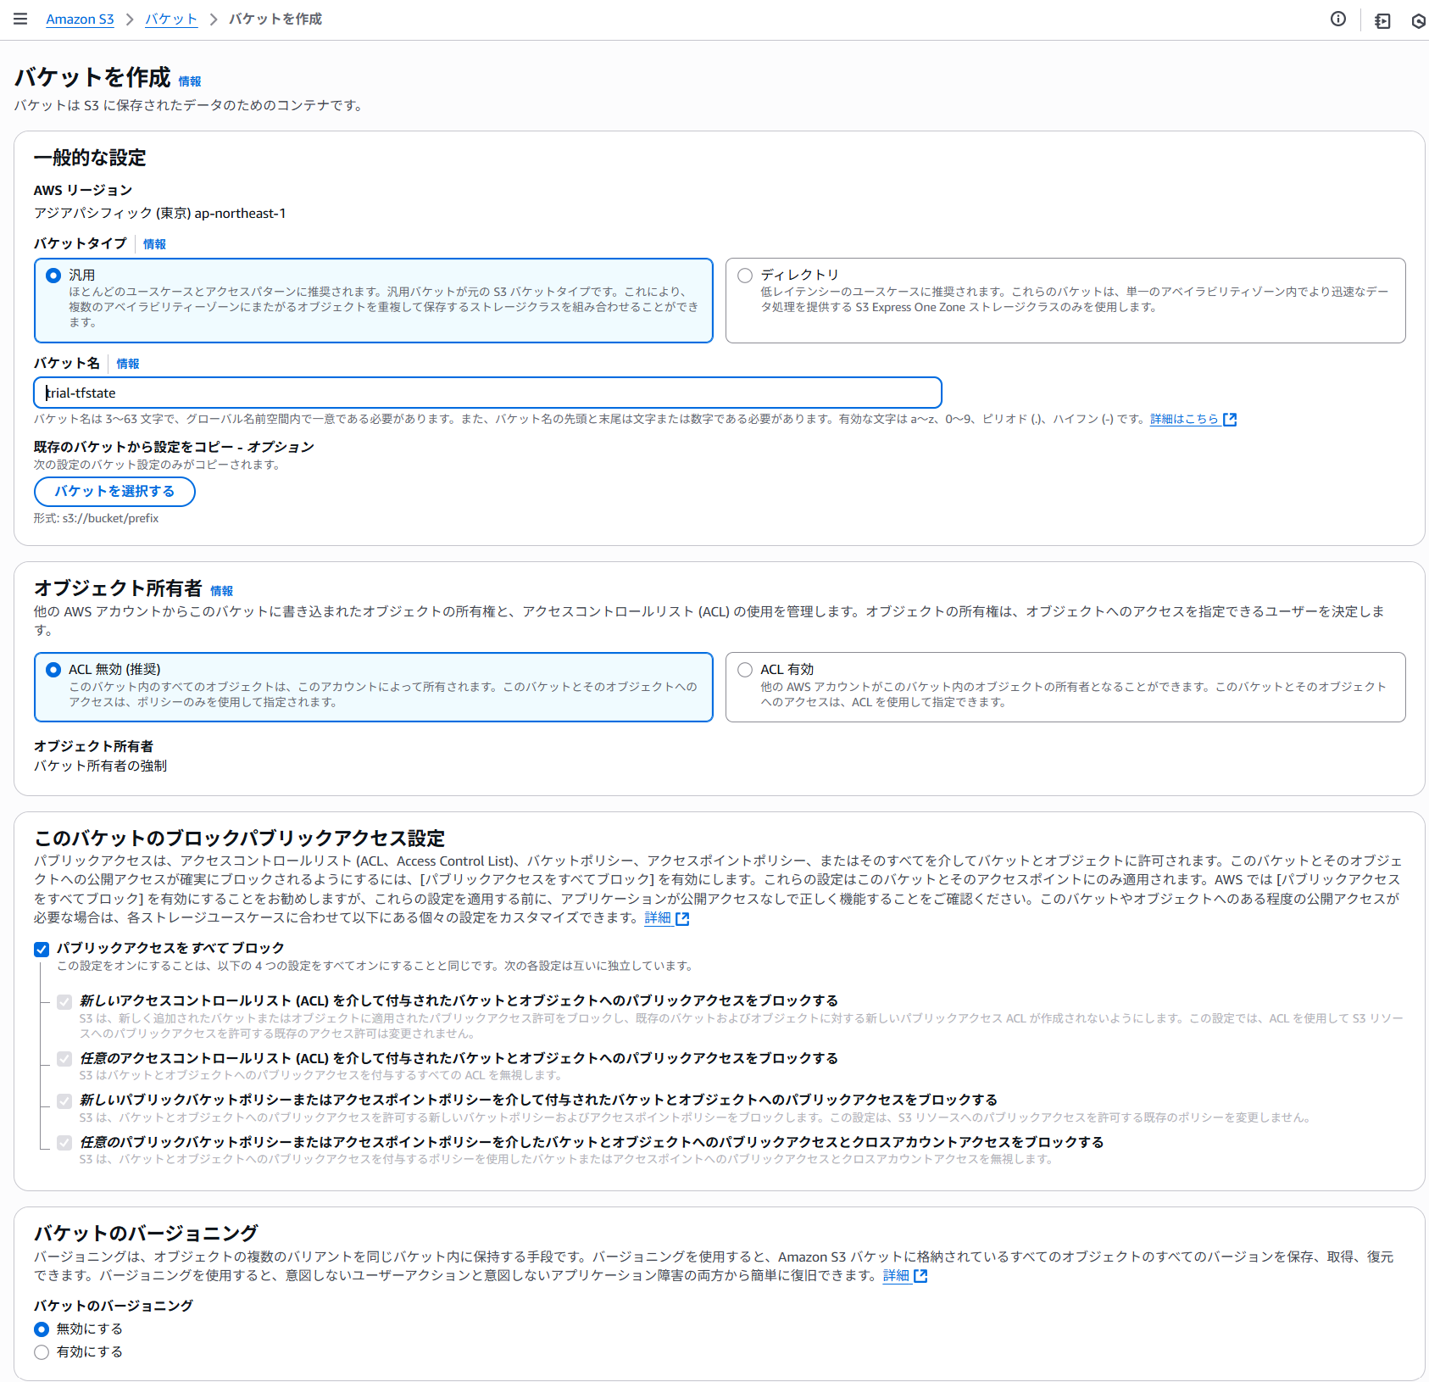This screenshot has height=1382, width=1429.
Task: Click the hexagon settings icon in top bar
Action: pyautogui.click(x=1419, y=20)
